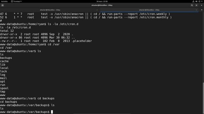
Task: Click the 'cd /var' command at ryan prompt
Action: (x=54, y=44)
